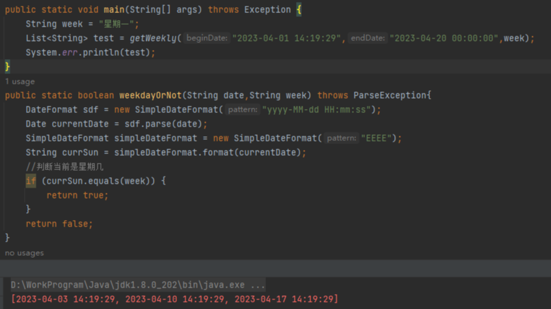Viewport: 551px width, 309px height.
Task: Click the "EEEE" pattern string
Action: coord(376,138)
